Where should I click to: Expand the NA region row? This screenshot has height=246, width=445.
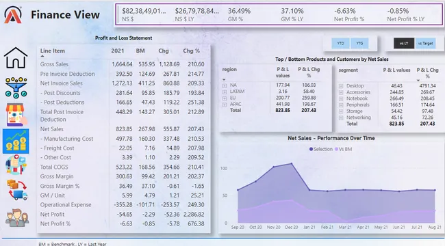(x=225, y=85)
